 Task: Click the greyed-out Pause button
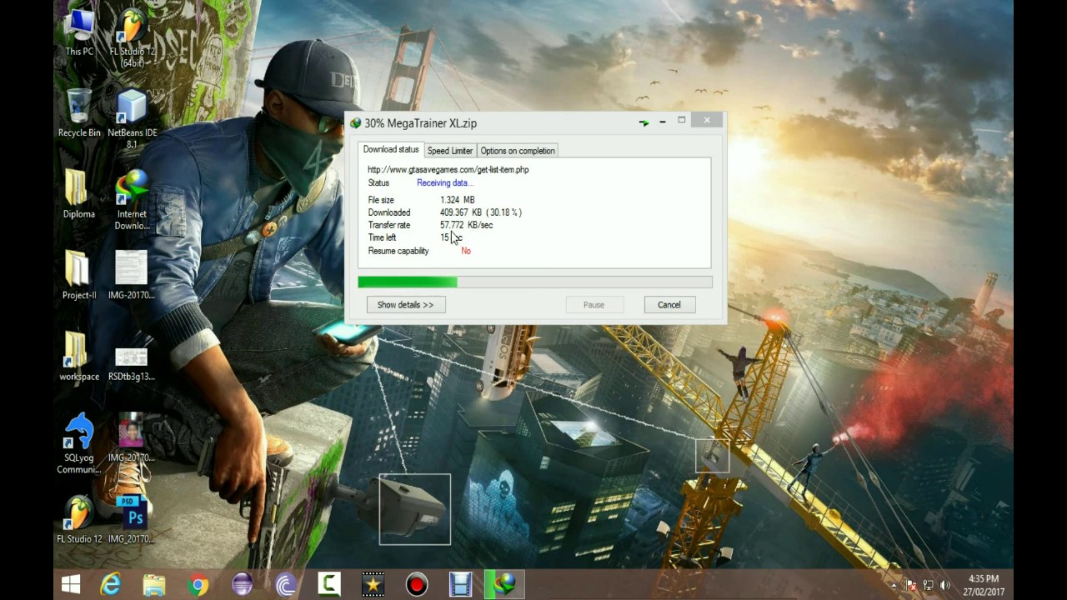594,305
